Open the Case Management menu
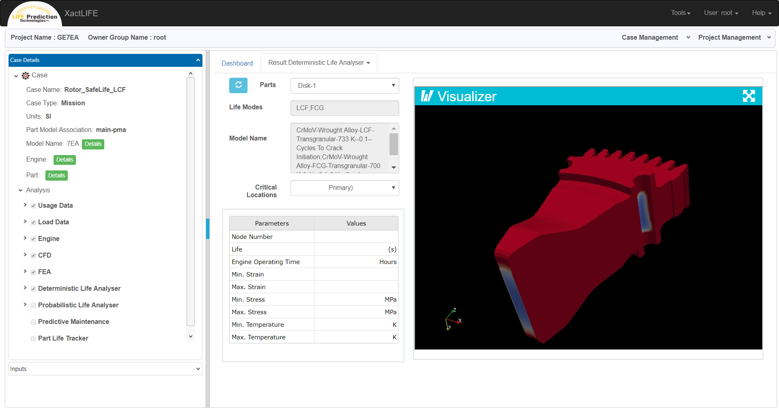 tap(655, 37)
